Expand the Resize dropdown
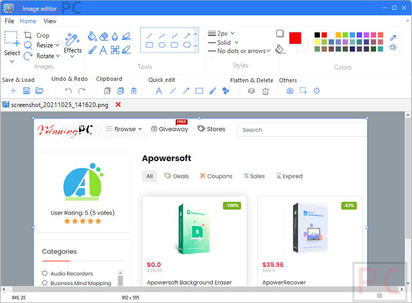The image size is (412, 303). (58, 45)
